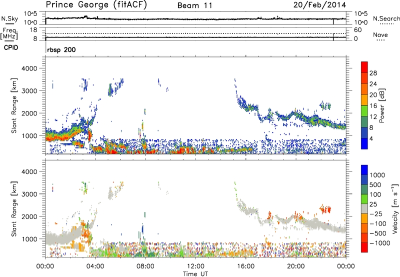
Task: Click the "−25" label on the velocity colorbar
Action: pyautogui.click(x=376, y=213)
